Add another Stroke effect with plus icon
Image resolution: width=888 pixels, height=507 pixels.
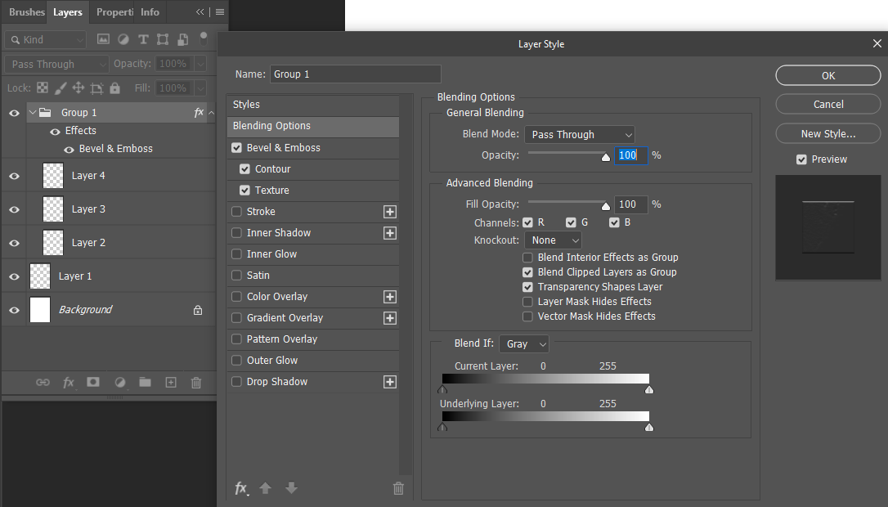390,212
